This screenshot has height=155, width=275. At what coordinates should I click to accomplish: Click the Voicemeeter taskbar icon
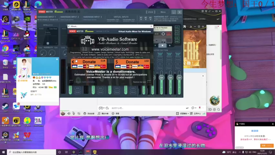click(x=88, y=152)
